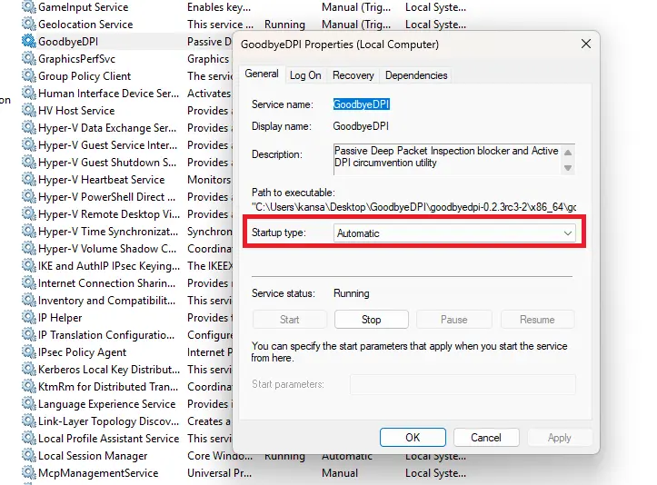Screen dimensions: 657x485
Task: Select the McpManagementService row name
Action: (x=98, y=473)
